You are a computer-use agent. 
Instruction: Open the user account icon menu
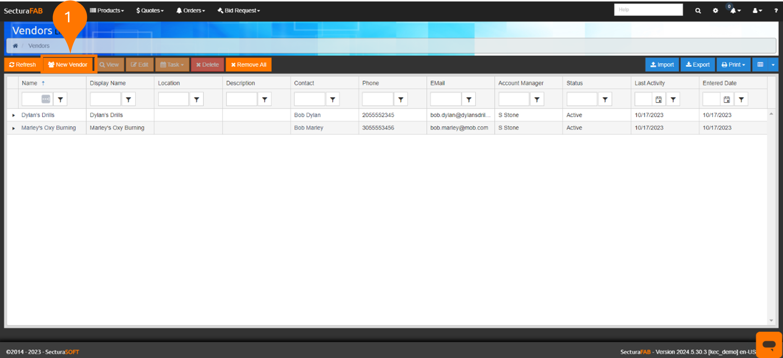757,11
